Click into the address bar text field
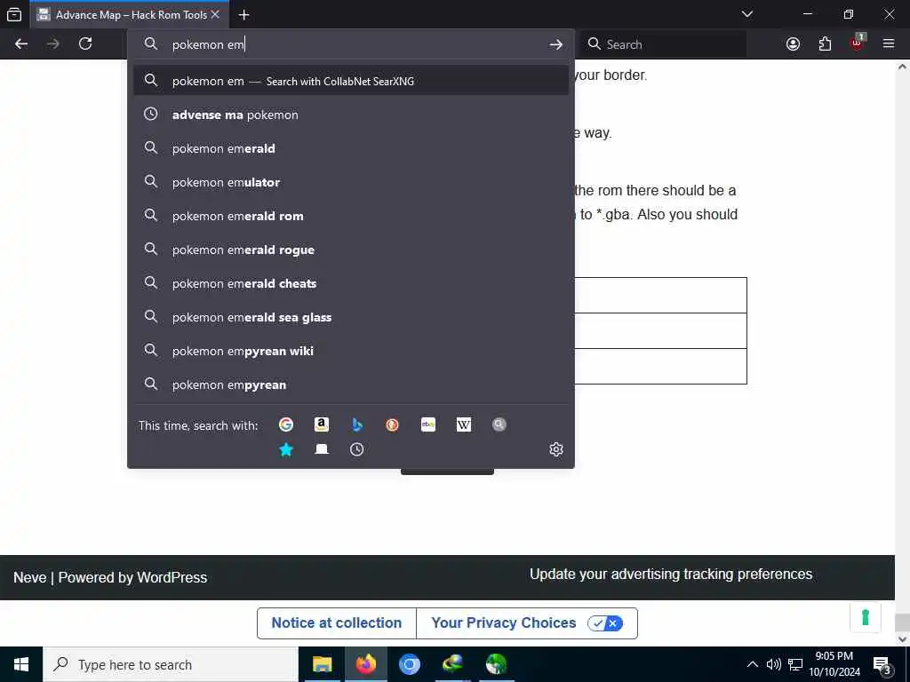 354,44
